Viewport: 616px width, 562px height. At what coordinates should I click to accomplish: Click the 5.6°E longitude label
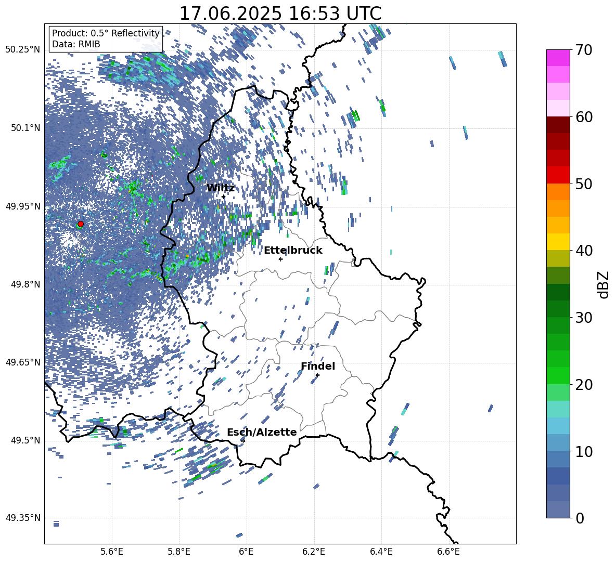tap(112, 552)
